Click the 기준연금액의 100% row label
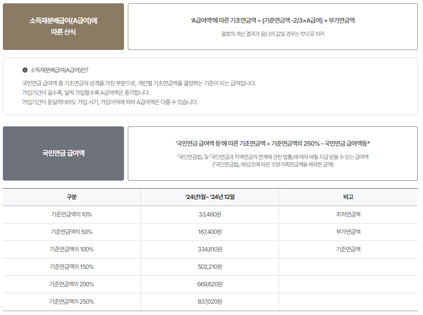 (72, 249)
